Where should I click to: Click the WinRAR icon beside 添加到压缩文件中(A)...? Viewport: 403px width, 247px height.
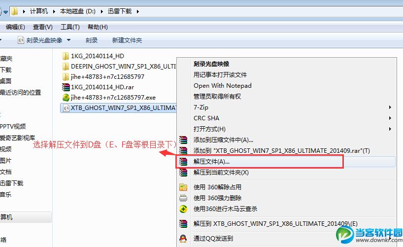(x=183, y=140)
